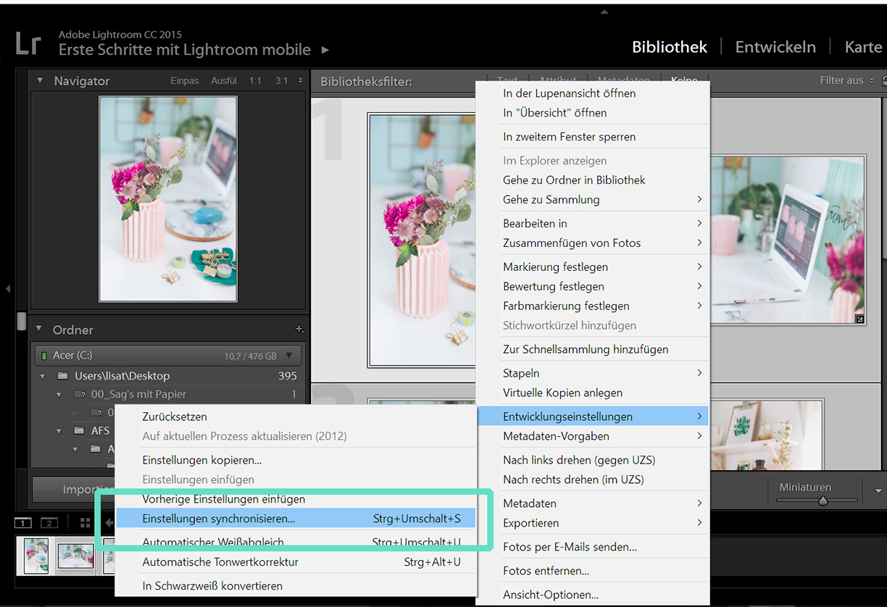Choose Einstellungen synchronisieren from submenu
Screen dimensions: 887x607
(219, 519)
